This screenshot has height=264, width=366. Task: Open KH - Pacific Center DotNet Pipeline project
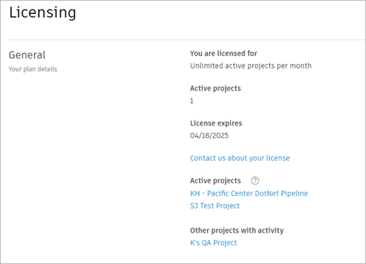click(249, 193)
